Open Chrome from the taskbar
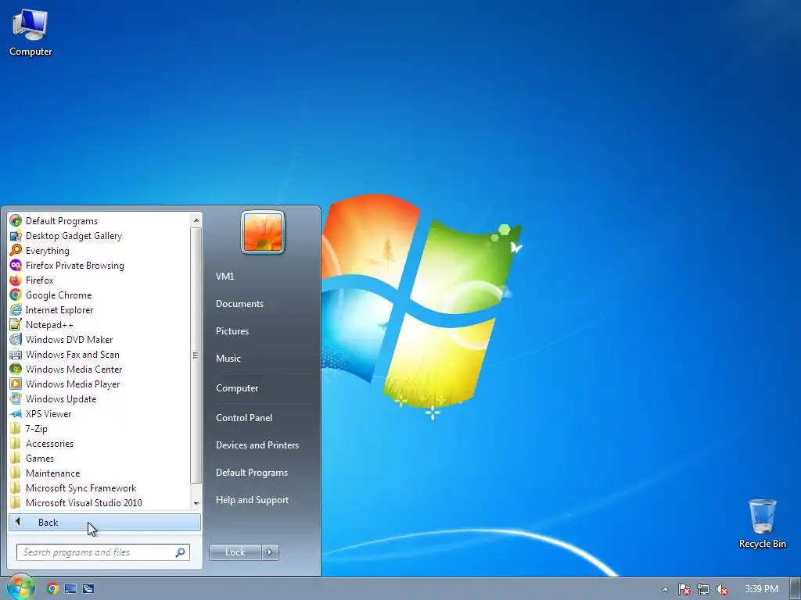801x600 pixels. coord(52,589)
